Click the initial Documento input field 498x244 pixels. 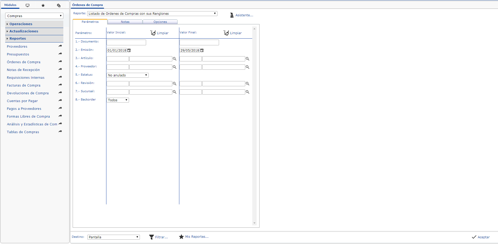pyautogui.click(x=126, y=42)
